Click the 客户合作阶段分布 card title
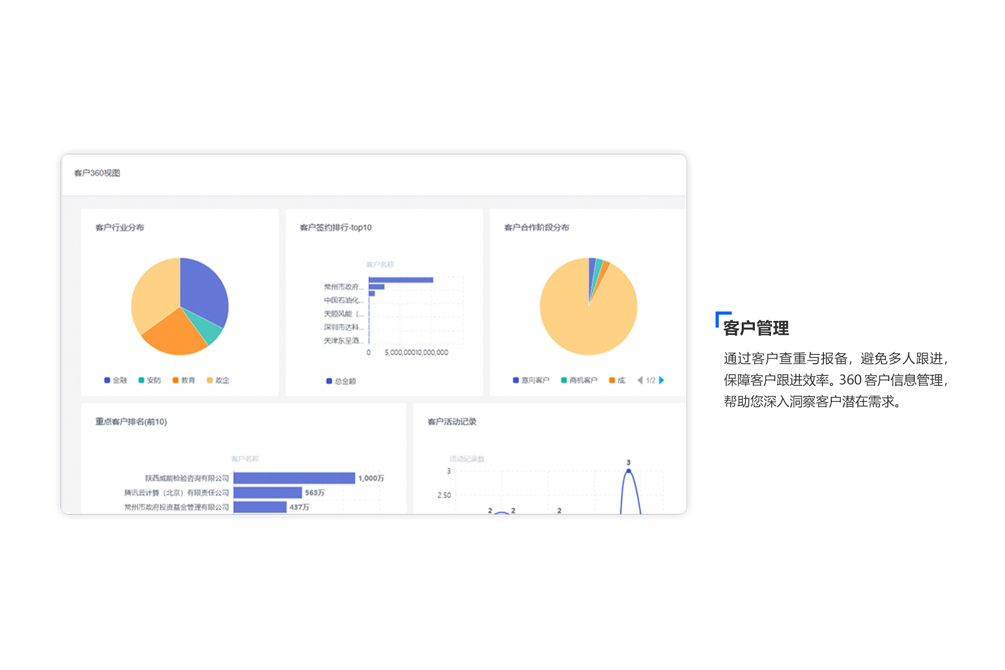 coord(537,228)
